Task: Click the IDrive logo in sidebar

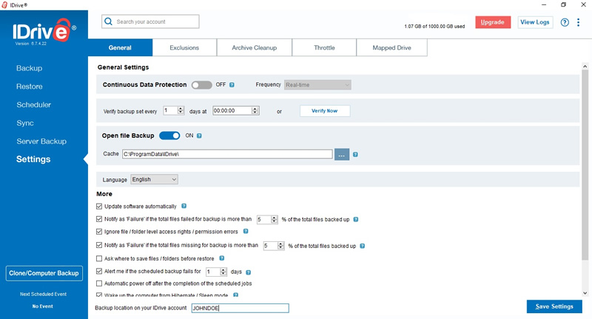Action: (x=44, y=32)
